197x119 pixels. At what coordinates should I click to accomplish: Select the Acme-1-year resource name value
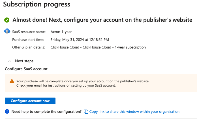coord(61,32)
